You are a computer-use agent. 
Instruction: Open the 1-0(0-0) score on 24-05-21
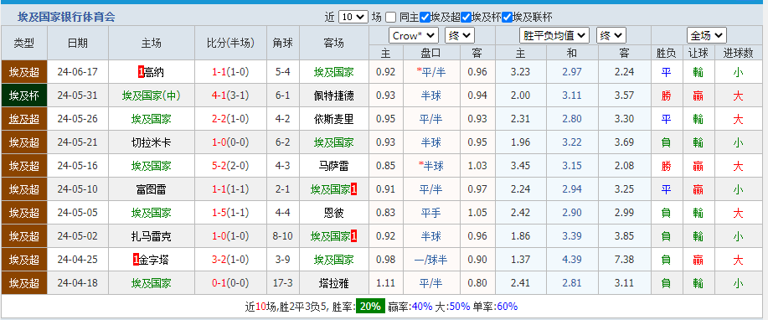pos(230,142)
